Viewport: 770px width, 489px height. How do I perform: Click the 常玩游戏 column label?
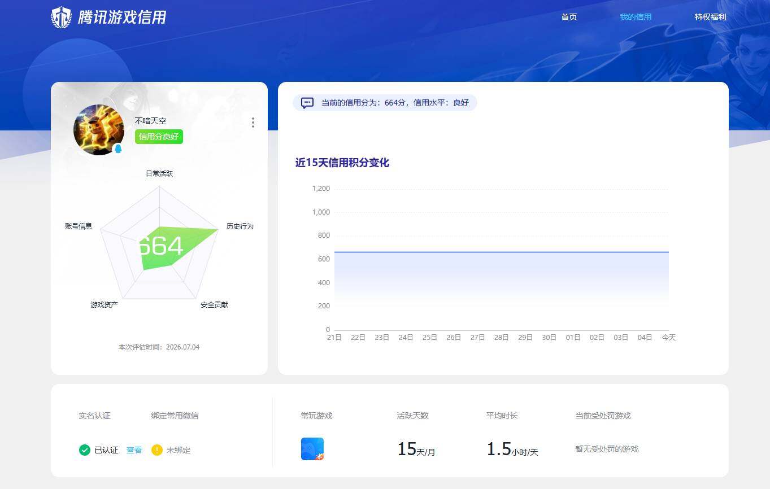click(317, 416)
